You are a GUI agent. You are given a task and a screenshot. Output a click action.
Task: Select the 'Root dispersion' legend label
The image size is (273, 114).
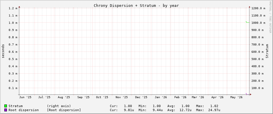24,110
